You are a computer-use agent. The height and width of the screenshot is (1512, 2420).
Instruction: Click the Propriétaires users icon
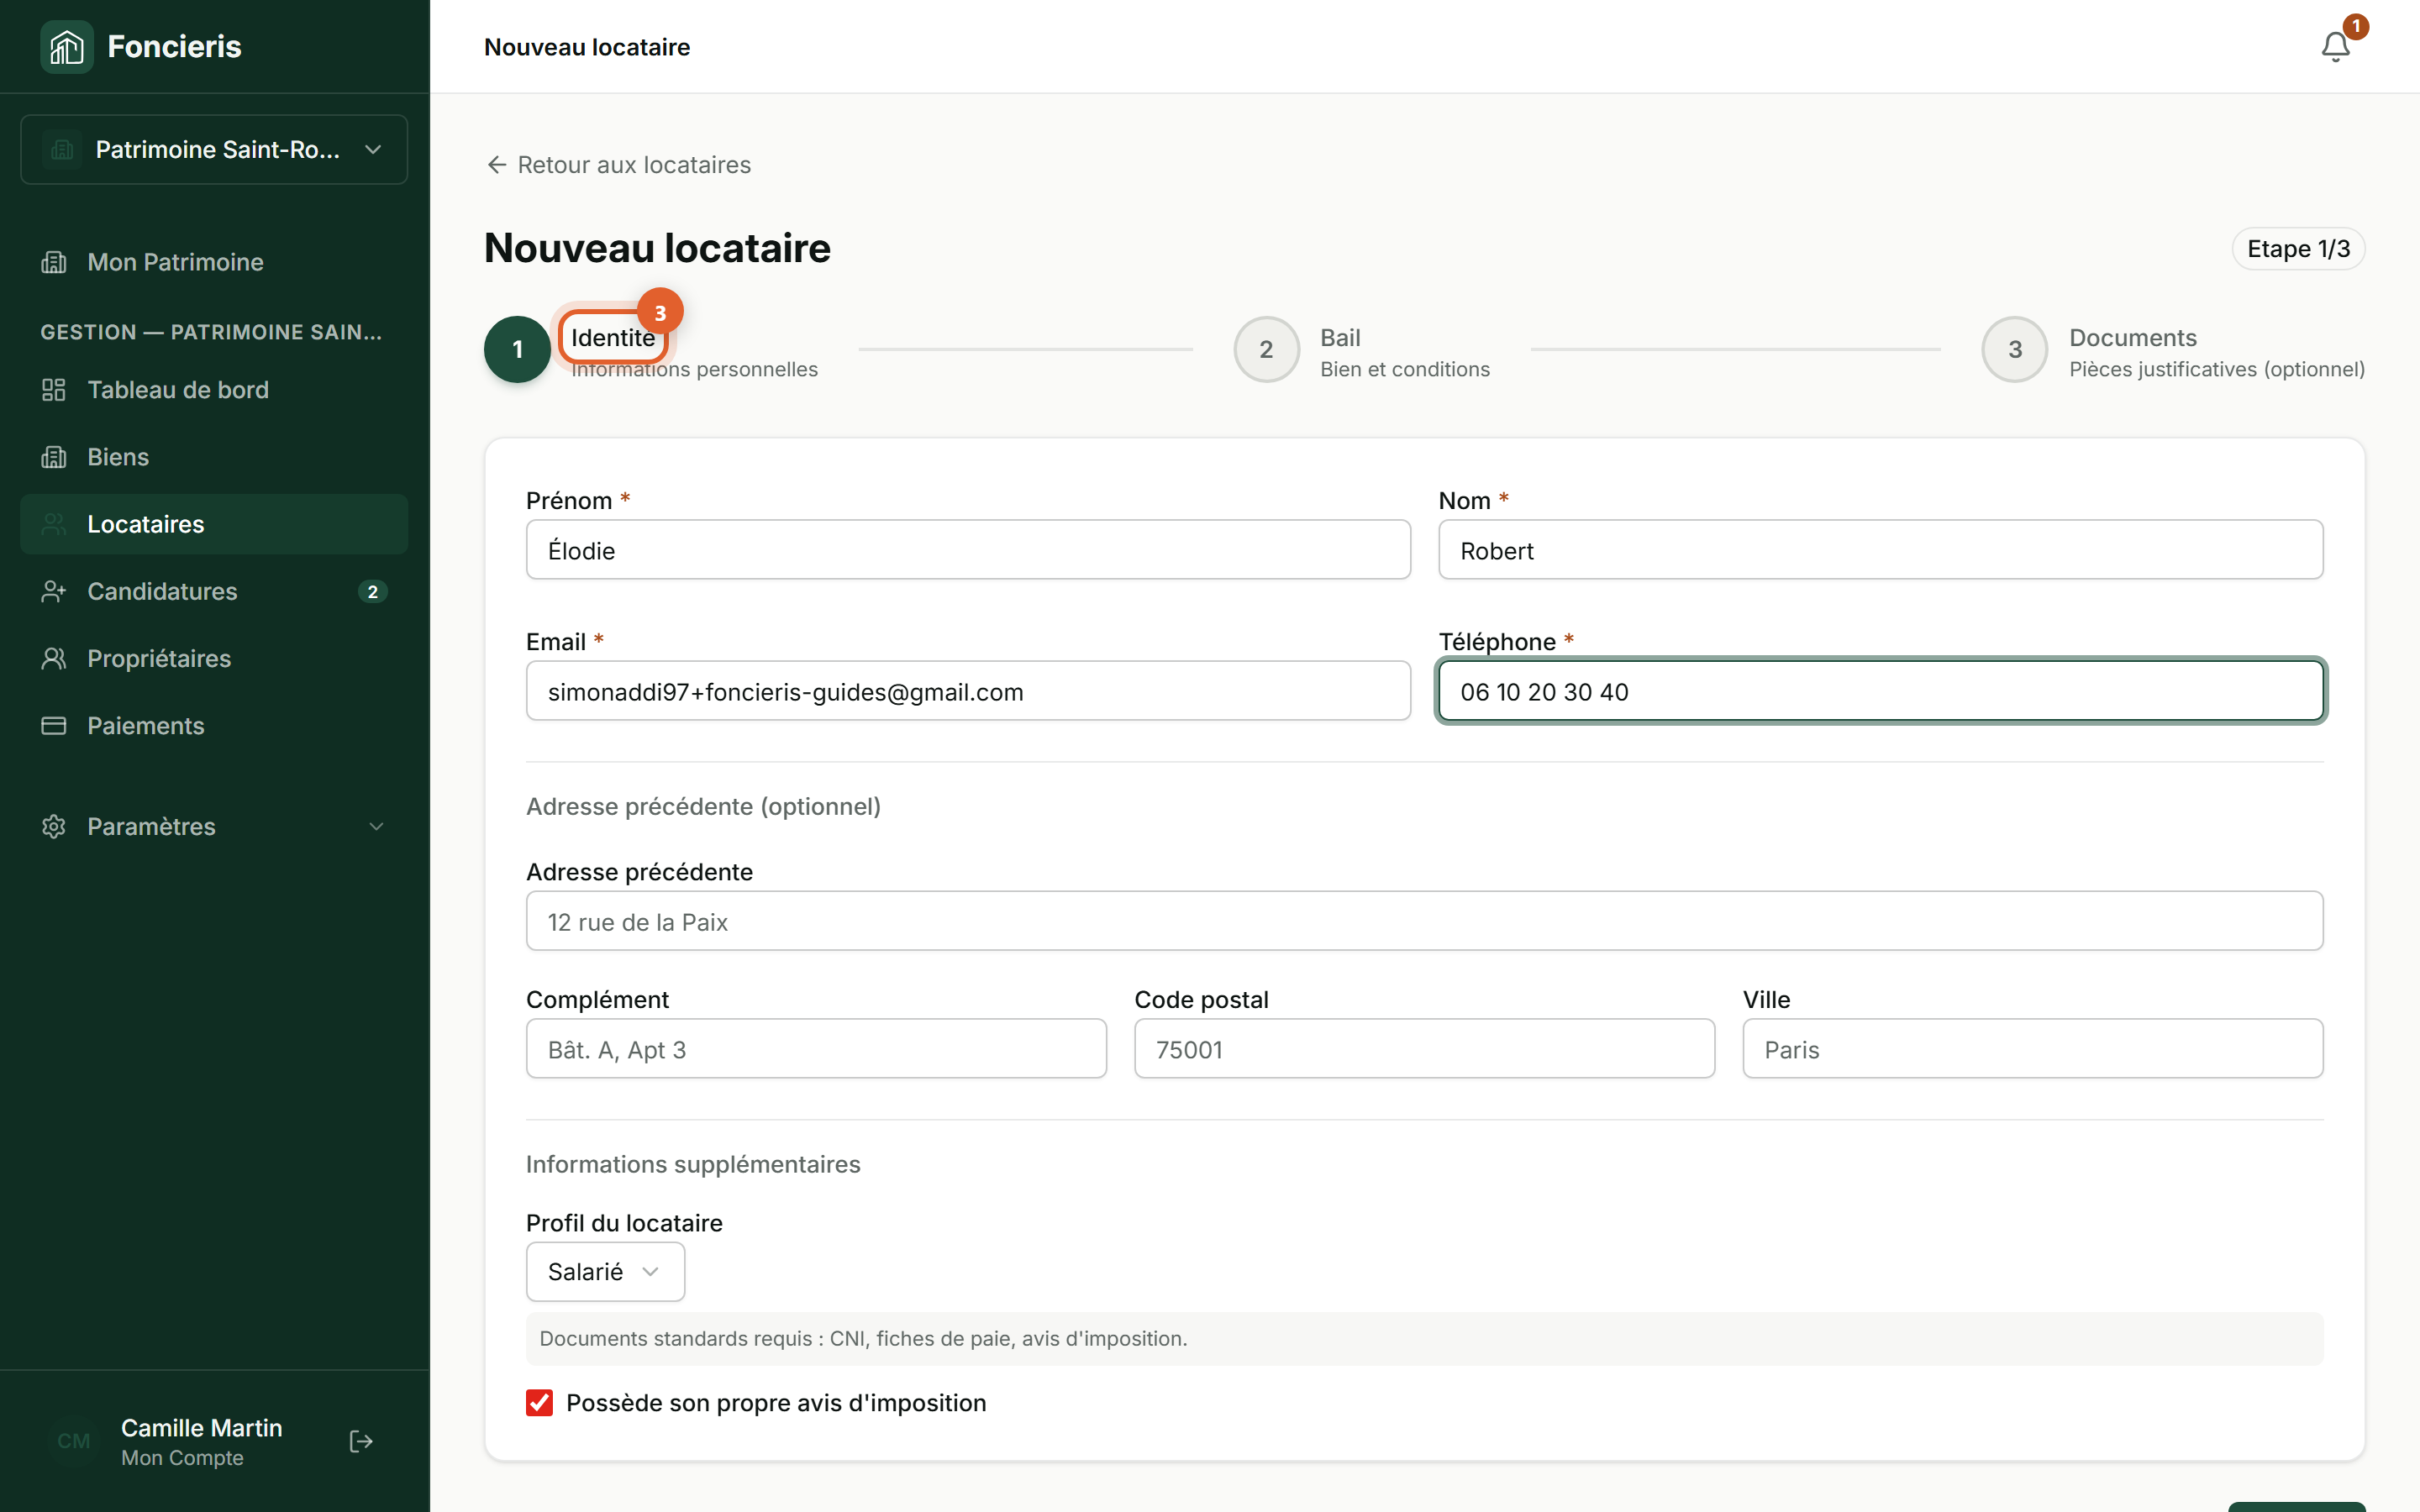pos(54,658)
